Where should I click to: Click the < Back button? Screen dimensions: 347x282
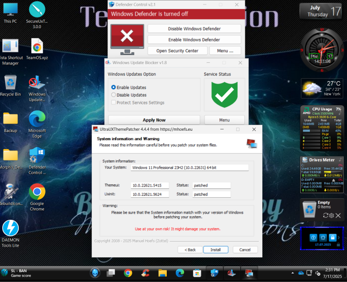[190, 250]
